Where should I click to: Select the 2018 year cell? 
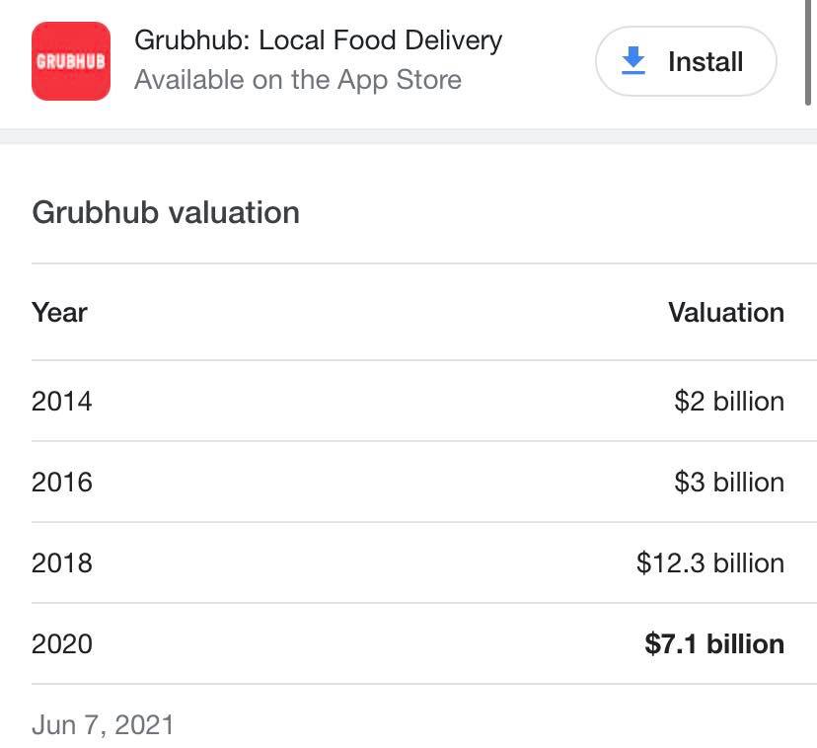click(x=61, y=563)
